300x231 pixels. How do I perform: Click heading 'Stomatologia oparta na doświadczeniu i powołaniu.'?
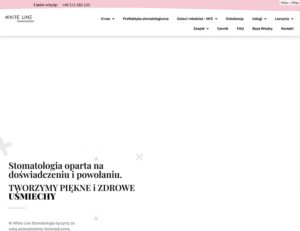click(x=65, y=170)
